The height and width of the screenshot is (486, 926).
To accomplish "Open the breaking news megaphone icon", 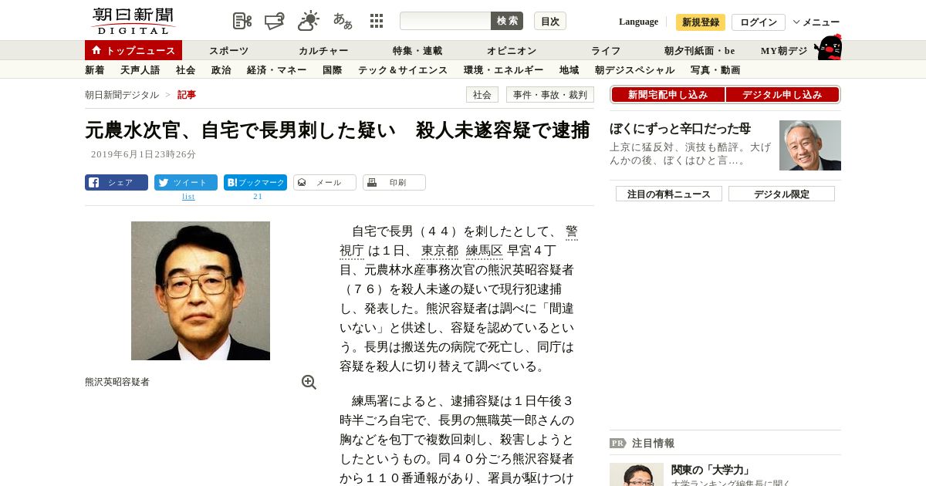I will click(x=275, y=21).
